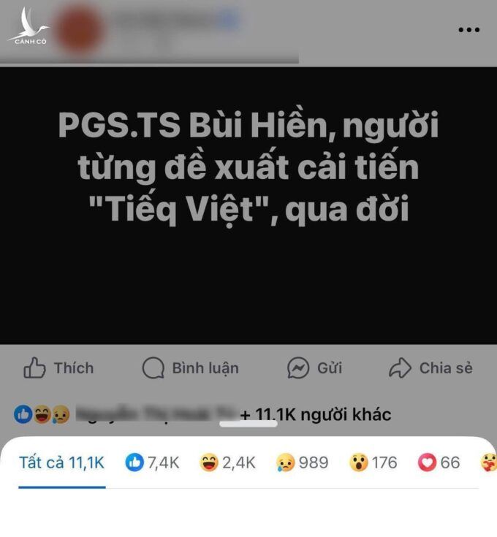Select the Tất cả 11,1K tab
The width and height of the screenshot is (497, 537).
click(x=61, y=462)
